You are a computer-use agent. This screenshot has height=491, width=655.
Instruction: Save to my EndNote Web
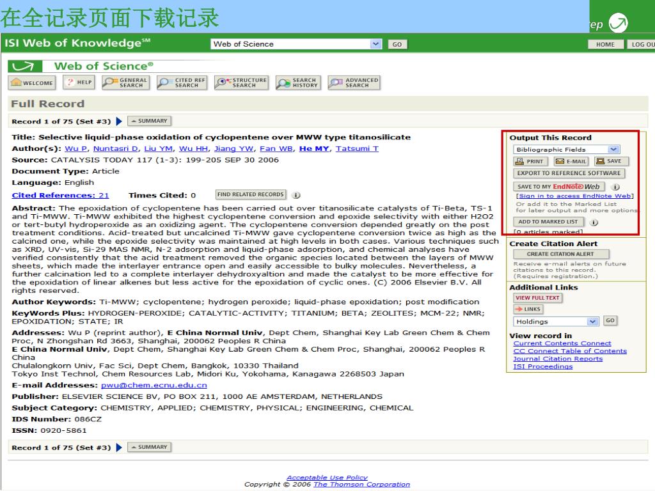pos(558,187)
